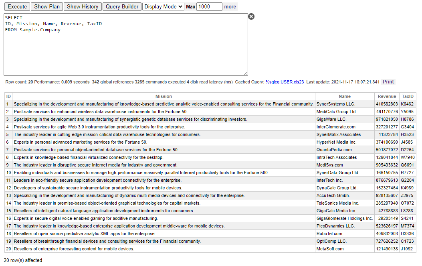The height and width of the screenshot is (266, 422).
Task: Open the Display Mode dropdown
Action: tap(163, 6)
